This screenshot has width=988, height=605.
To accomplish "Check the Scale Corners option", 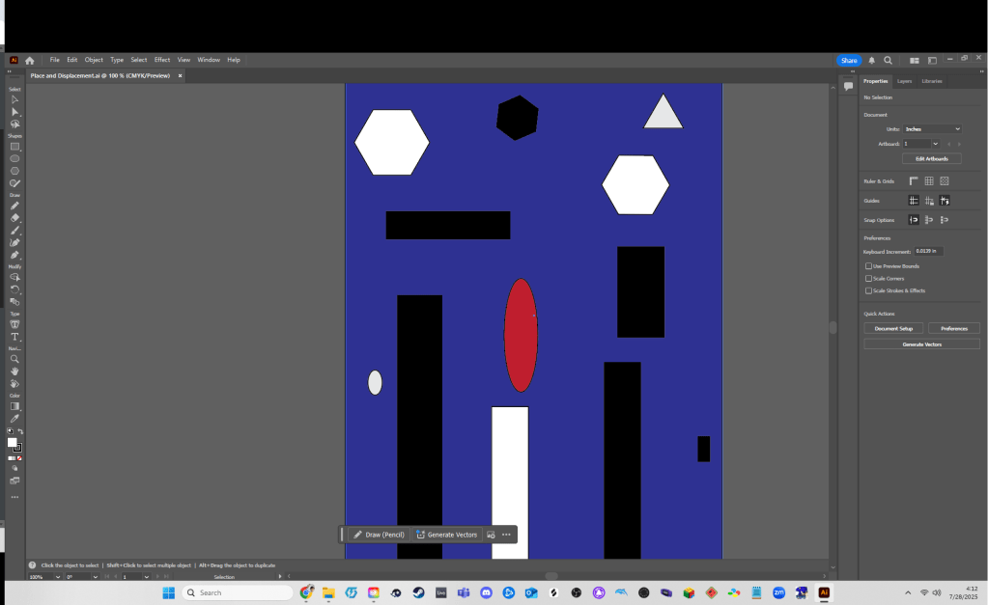I will tap(868, 278).
